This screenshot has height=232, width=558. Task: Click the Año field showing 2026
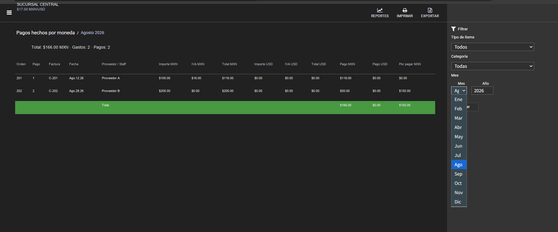pos(482,91)
